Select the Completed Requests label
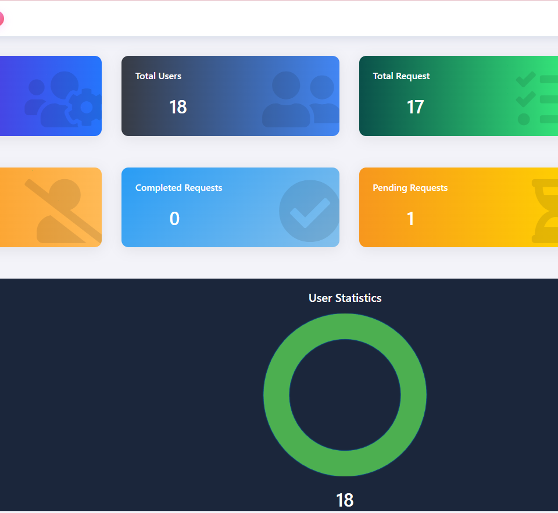Viewport: 558px width, 513px height. (x=178, y=188)
